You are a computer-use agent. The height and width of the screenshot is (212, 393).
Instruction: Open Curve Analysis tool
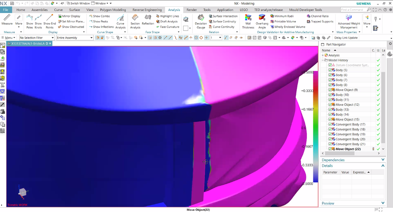click(x=120, y=21)
